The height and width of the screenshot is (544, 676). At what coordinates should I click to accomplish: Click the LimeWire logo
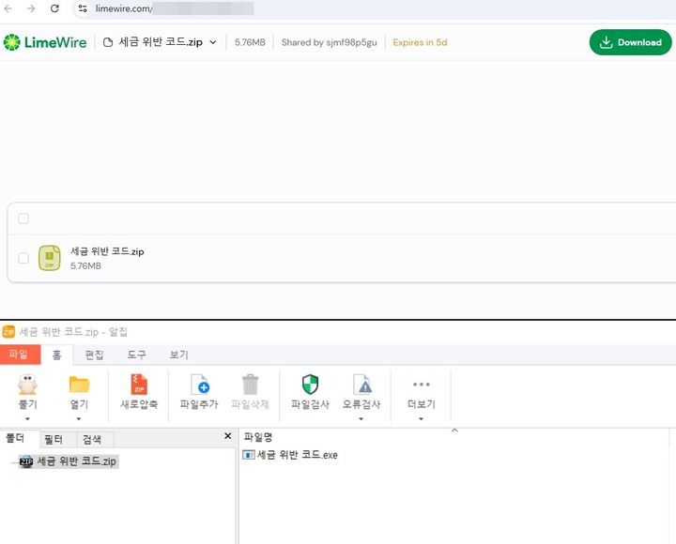45,42
